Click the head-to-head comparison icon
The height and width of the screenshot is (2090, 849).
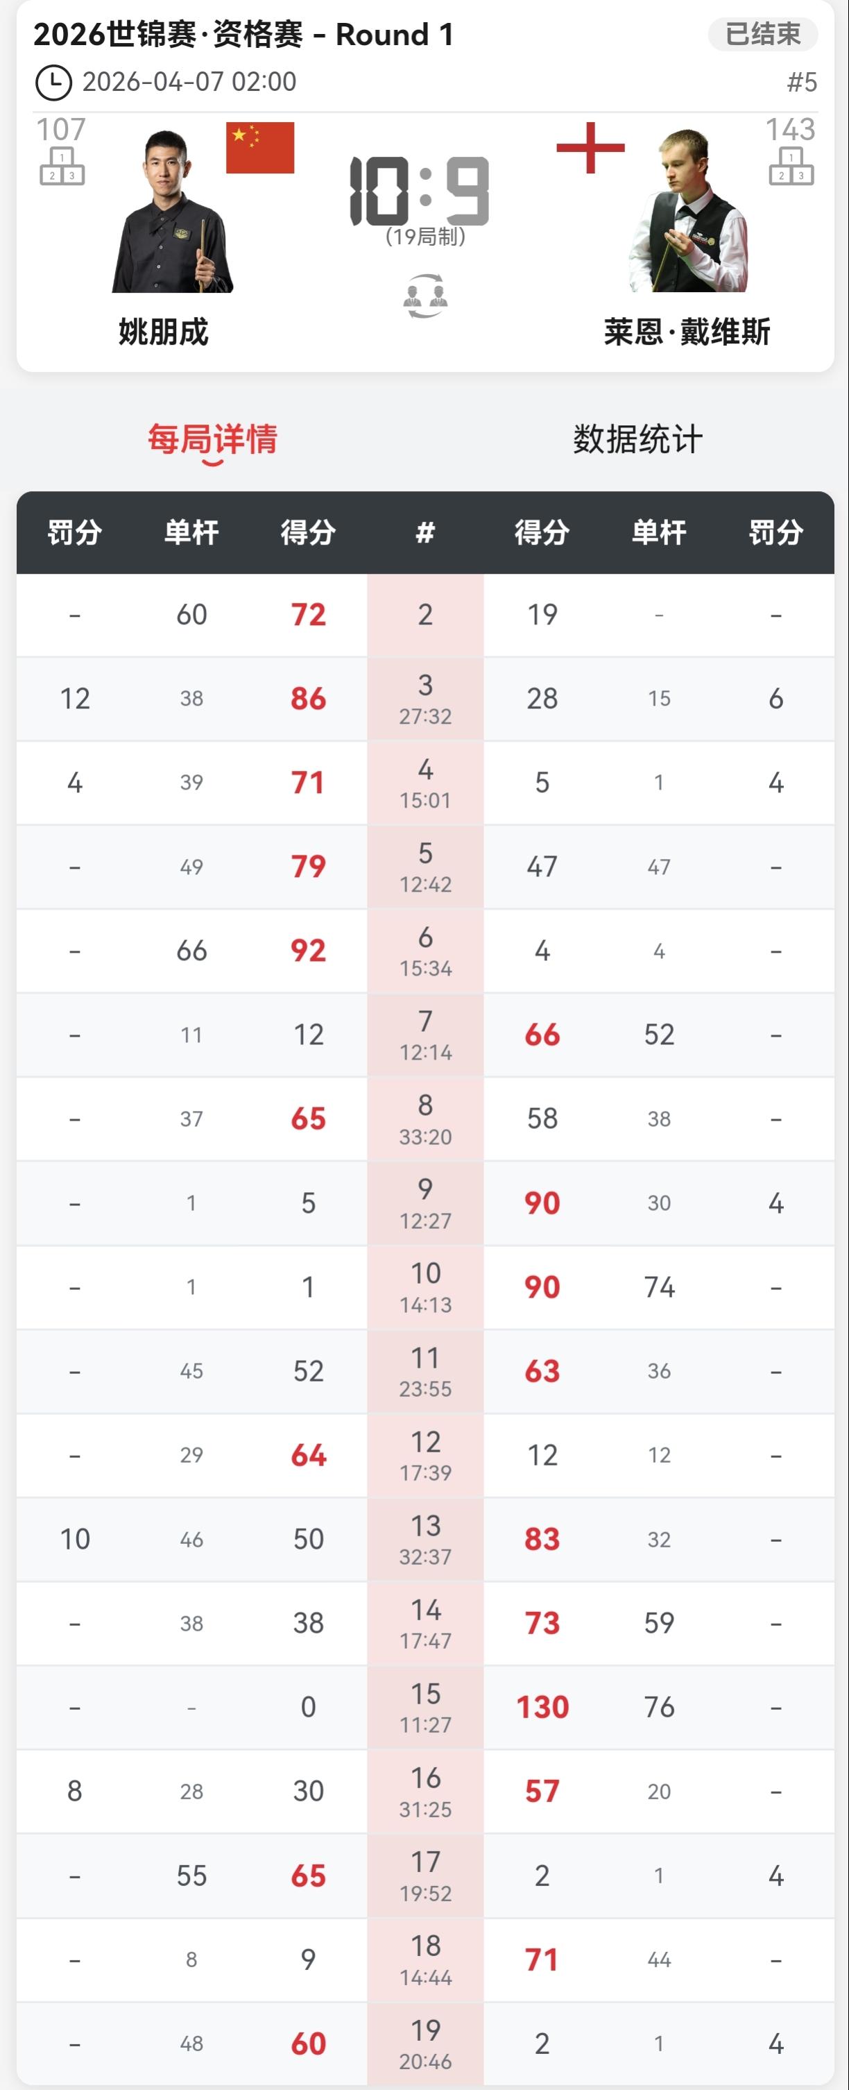pos(425,296)
